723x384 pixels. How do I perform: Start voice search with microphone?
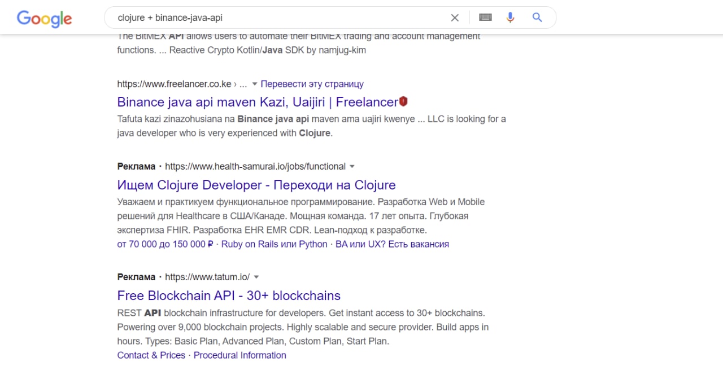tap(510, 17)
